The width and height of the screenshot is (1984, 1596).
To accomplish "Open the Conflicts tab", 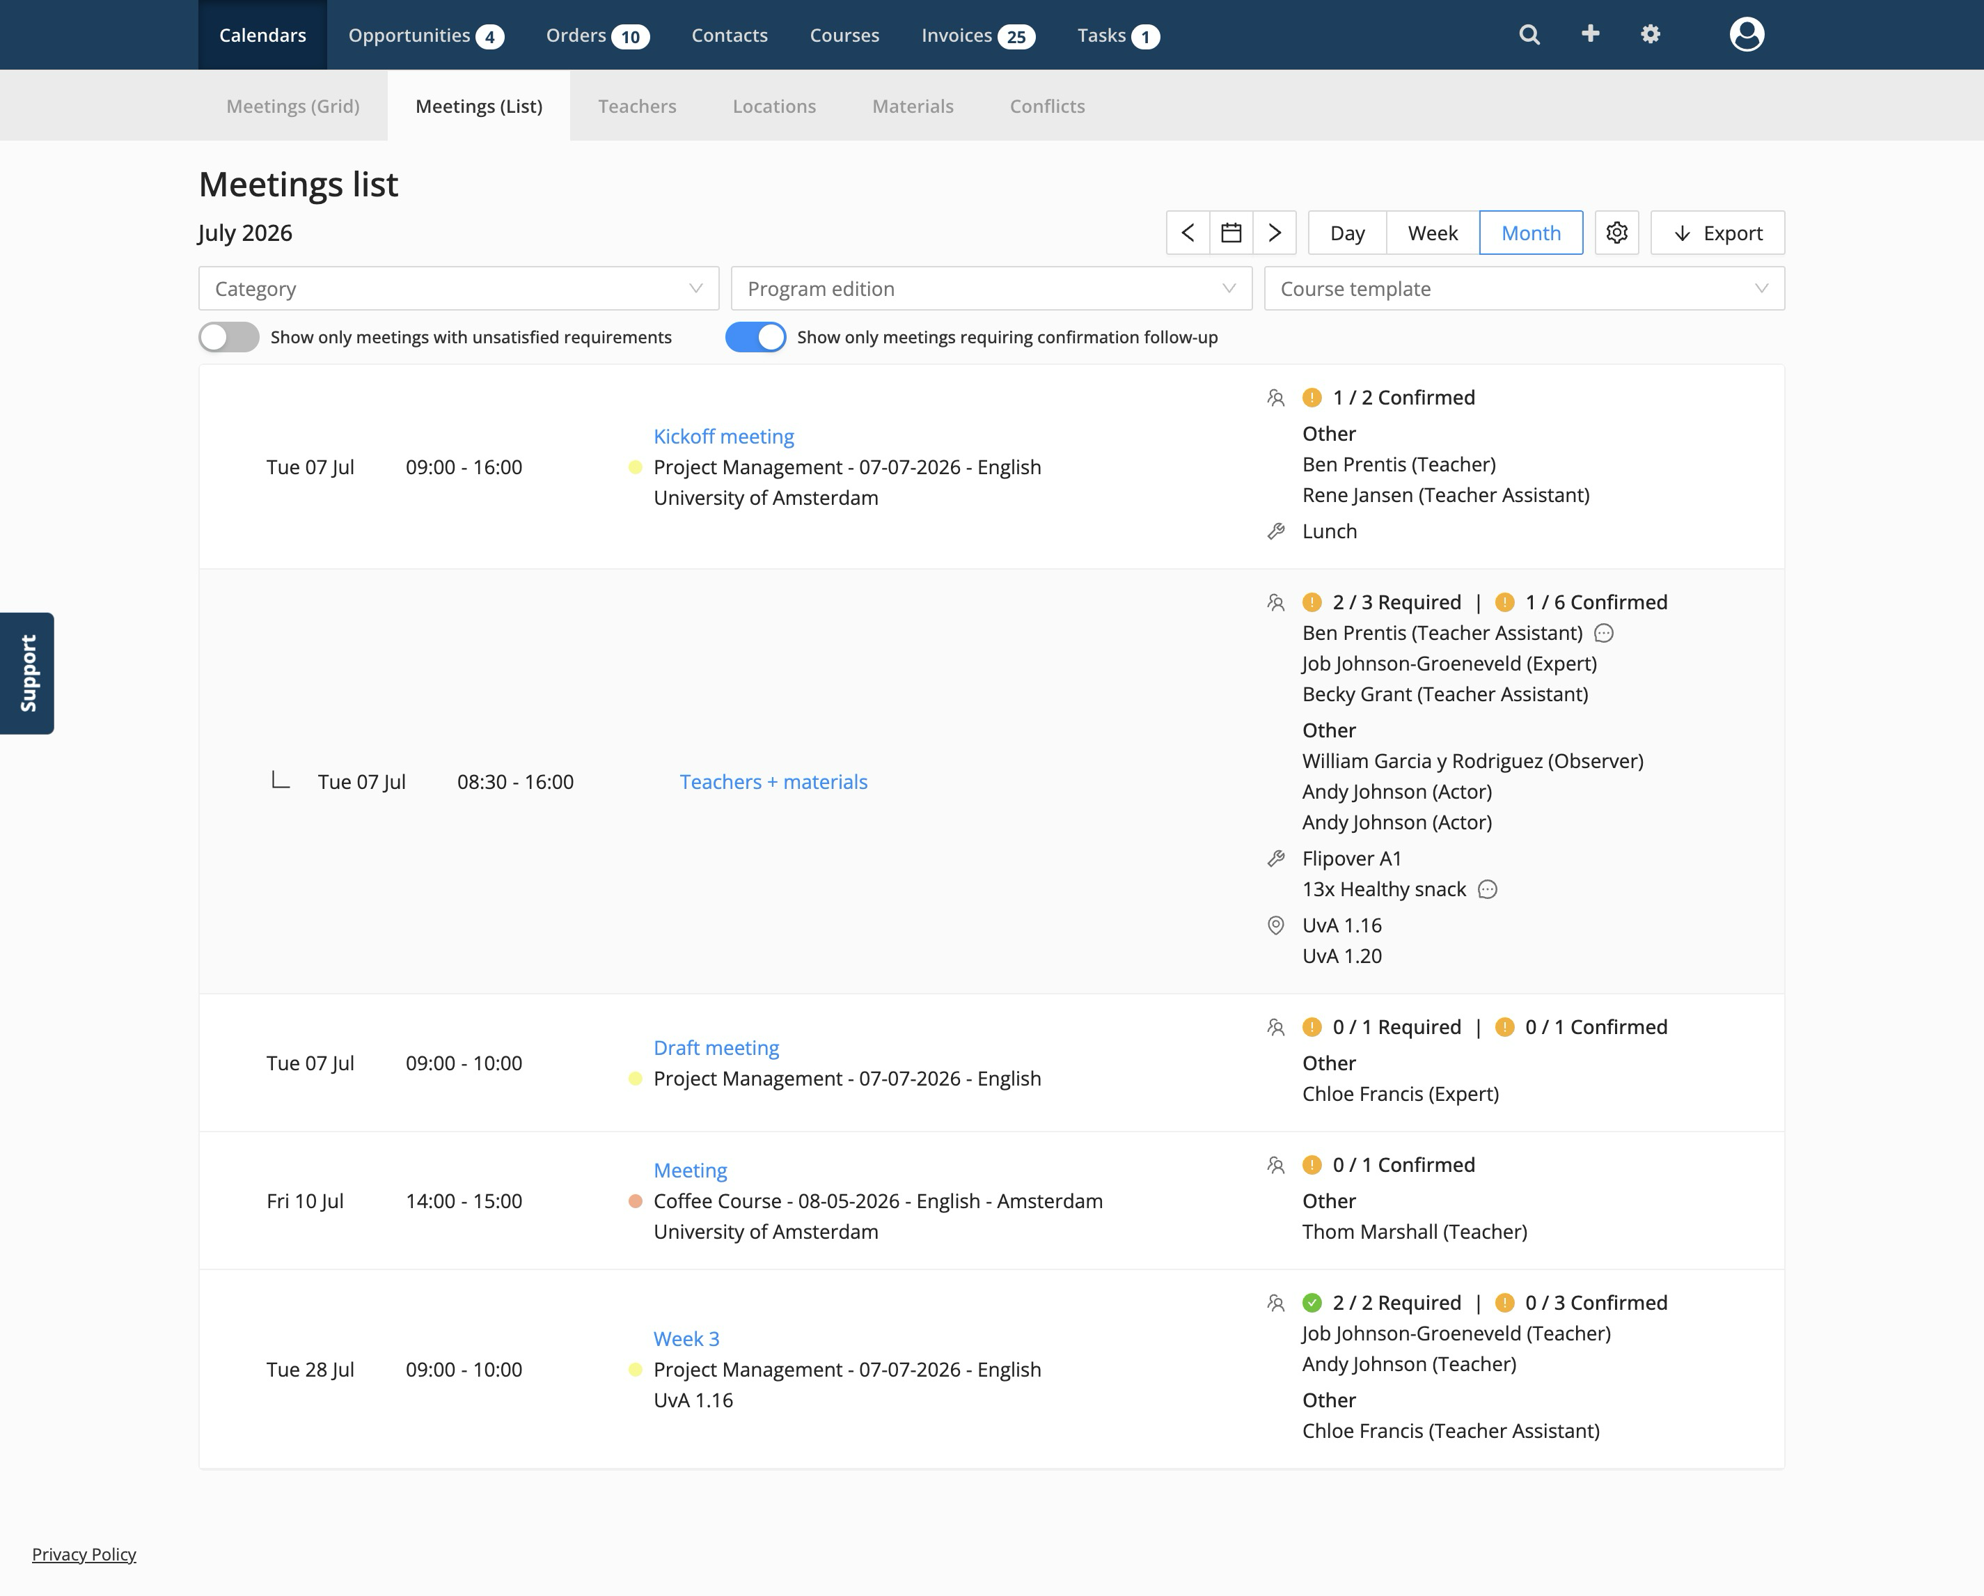I will tap(1047, 106).
